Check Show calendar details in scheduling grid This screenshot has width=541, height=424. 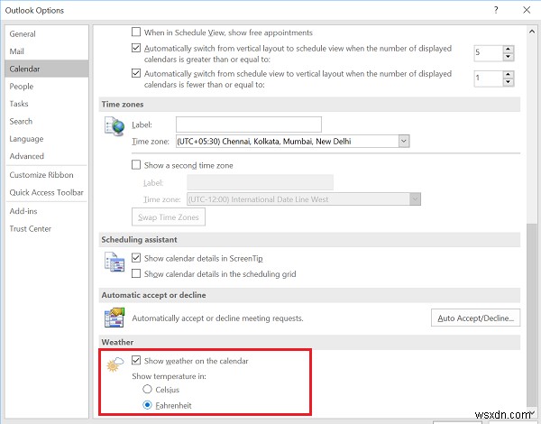click(137, 273)
